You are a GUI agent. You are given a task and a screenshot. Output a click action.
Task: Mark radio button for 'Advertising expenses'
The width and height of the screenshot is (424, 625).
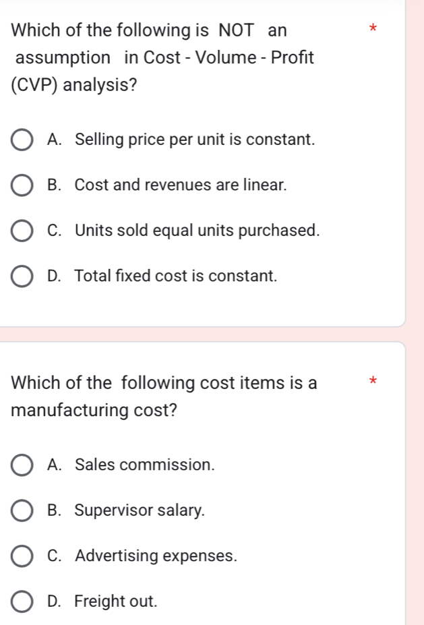pos(23,557)
